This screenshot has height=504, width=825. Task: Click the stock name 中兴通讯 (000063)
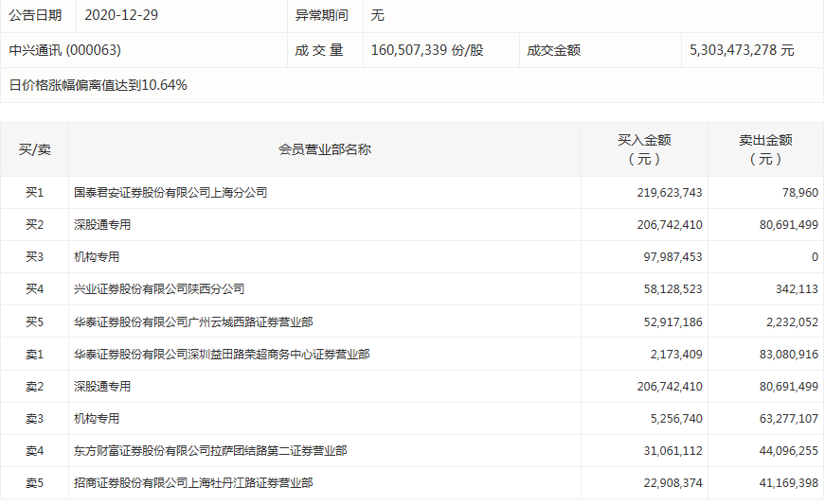pyautogui.click(x=65, y=50)
